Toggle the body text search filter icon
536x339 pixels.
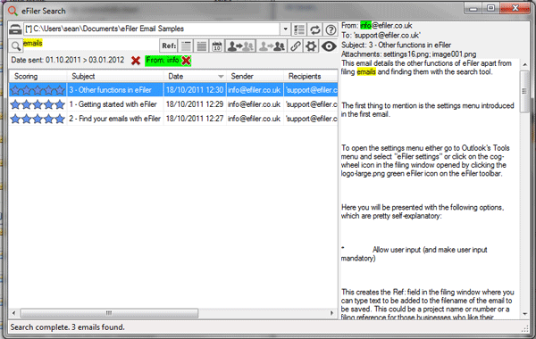[x=202, y=45]
